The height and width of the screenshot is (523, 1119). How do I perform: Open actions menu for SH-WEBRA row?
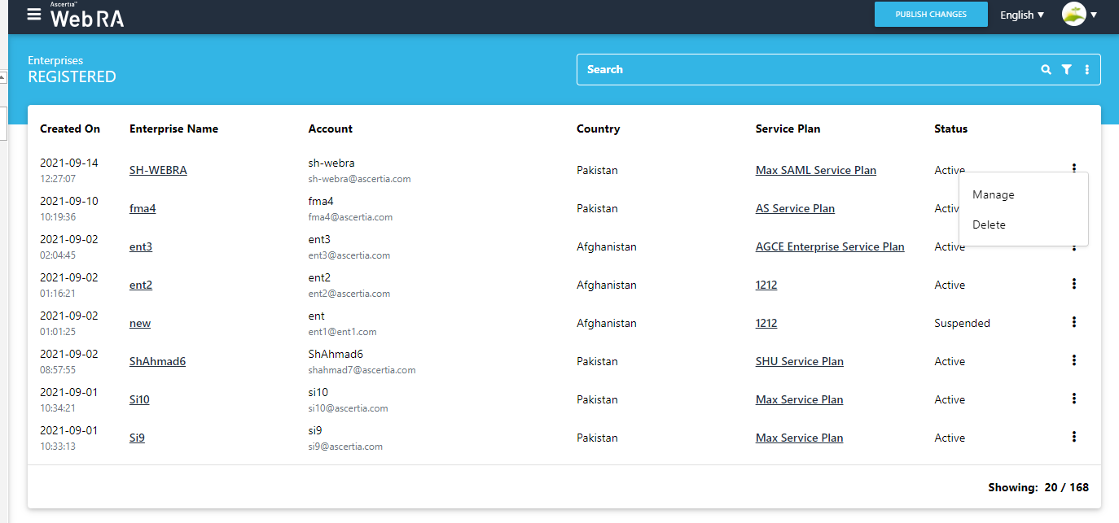1073,168
